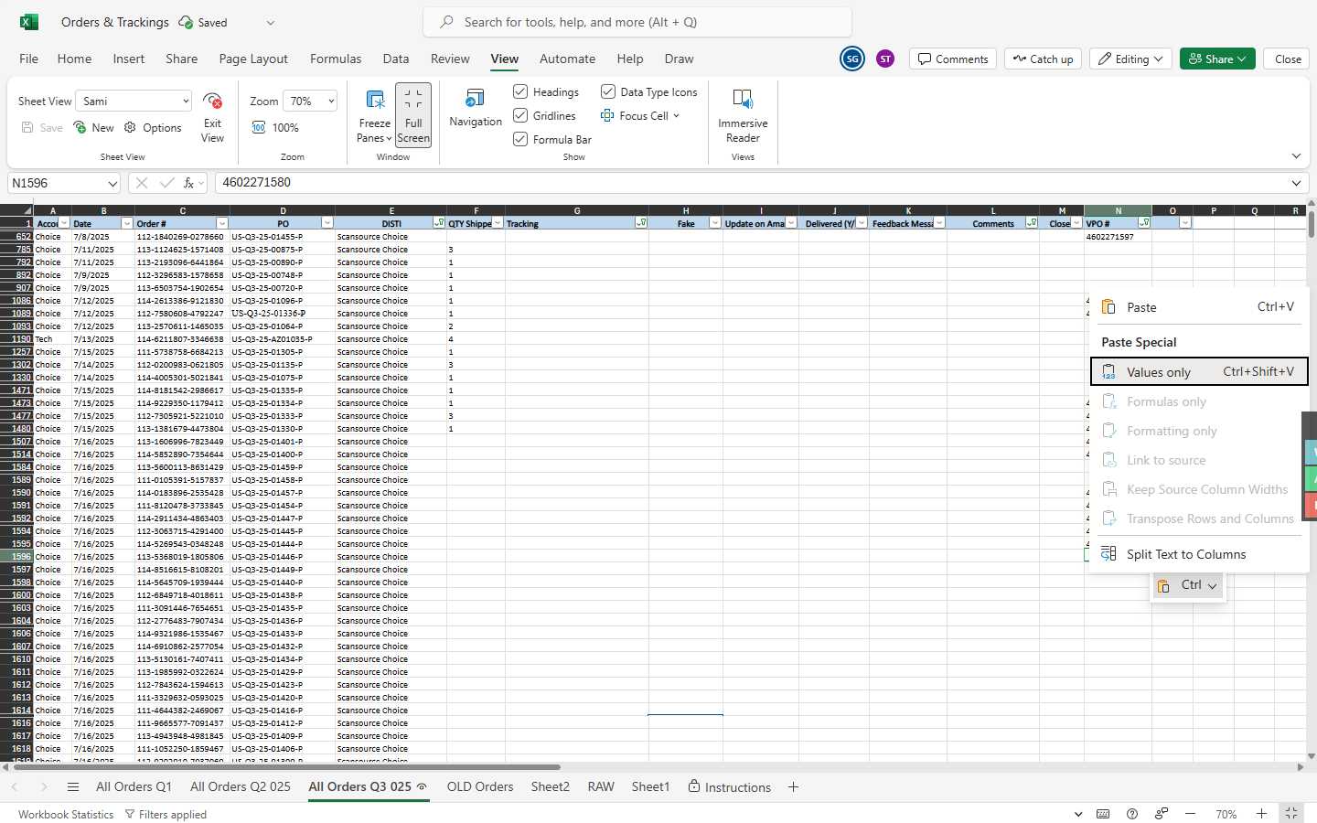This screenshot has height=823, width=1317.
Task: Select column N header
Action: coord(1118,210)
